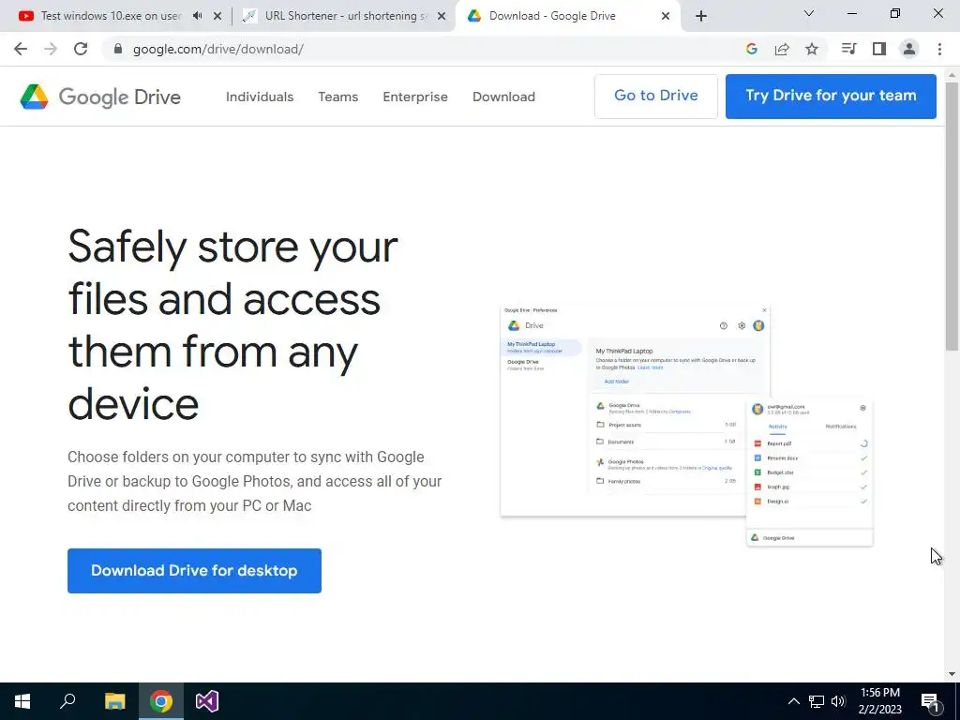Bookmark this page with the star icon

(812, 49)
